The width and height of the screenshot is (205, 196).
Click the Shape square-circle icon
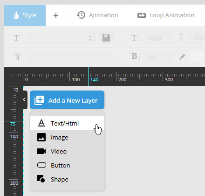pyautogui.click(x=41, y=179)
